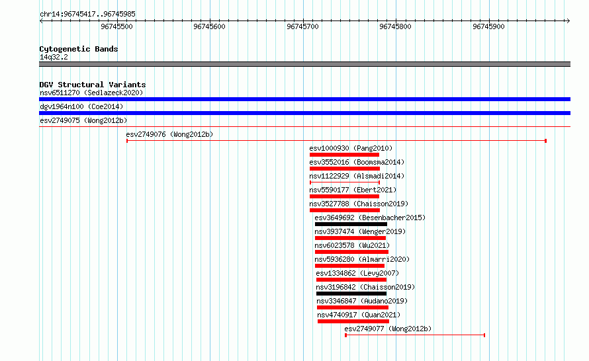Click the red bar under nsv5590177
Screen dimensions: 589x361
click(344, 196)
